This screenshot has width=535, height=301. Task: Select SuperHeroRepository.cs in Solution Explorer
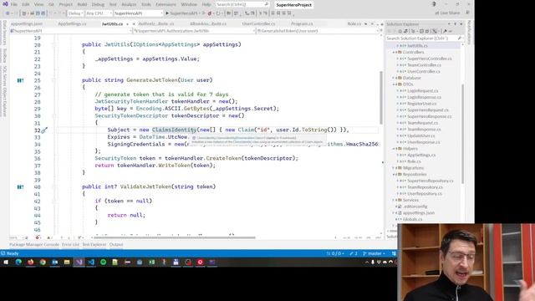tap(431, 181)
